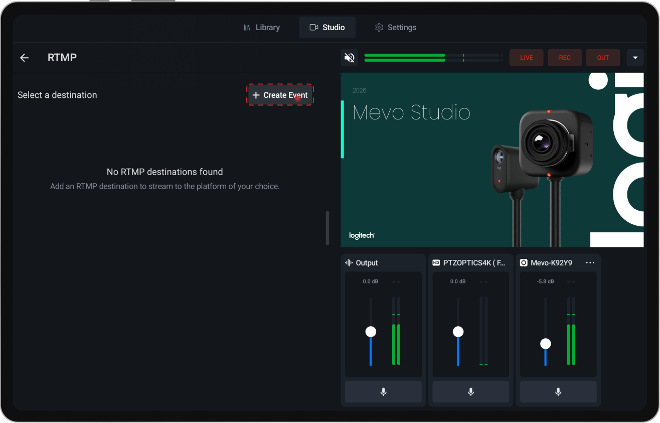The image size is (660, 423).
Task: Click the Library bars icon
Action: (247, 27)
